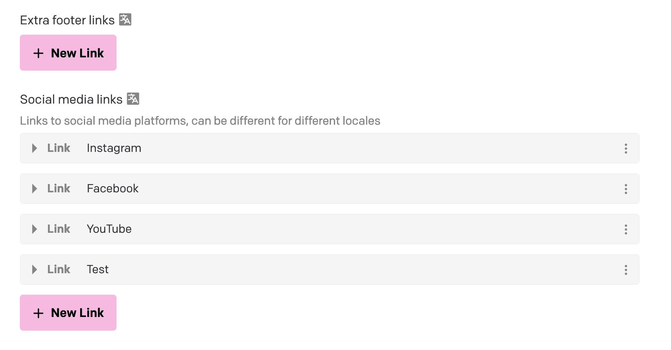The width and height of the screenshot is (671, 350).
Task: Open the three-dot menu for Test link
Action: pos(626,270)
